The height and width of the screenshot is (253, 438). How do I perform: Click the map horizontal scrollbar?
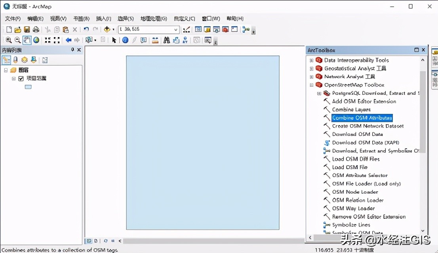pos(213,241)
